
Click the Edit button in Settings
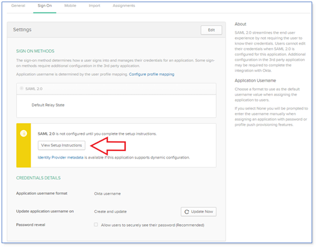point(211,30)
